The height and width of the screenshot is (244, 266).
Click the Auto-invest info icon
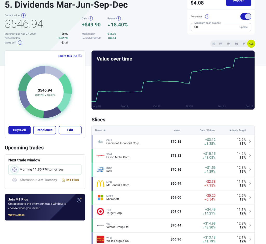[207, 17]
